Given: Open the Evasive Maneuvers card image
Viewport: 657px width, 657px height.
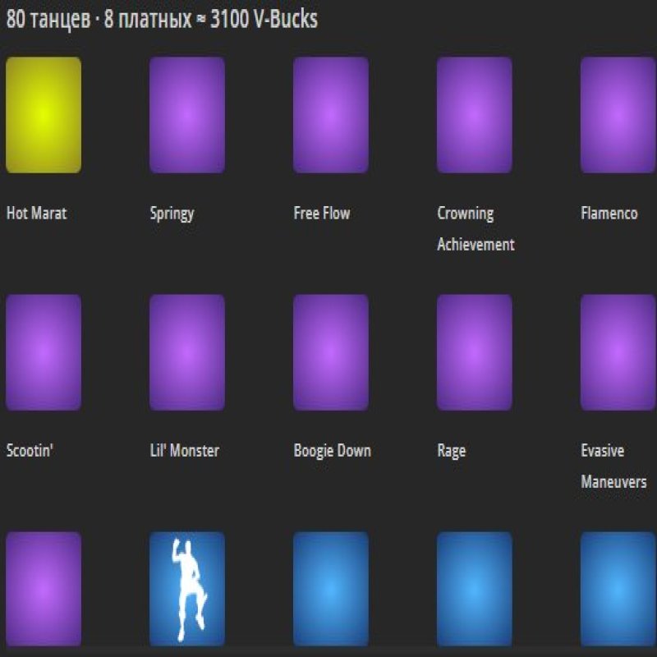Looking at the screenshot, I should tap(618, 352).
